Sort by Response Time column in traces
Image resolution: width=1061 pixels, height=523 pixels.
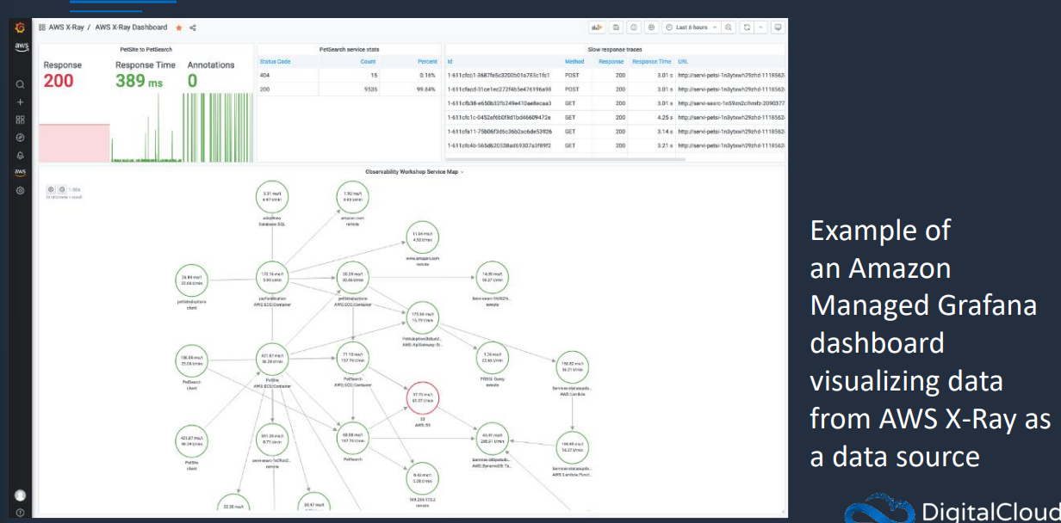651,62
